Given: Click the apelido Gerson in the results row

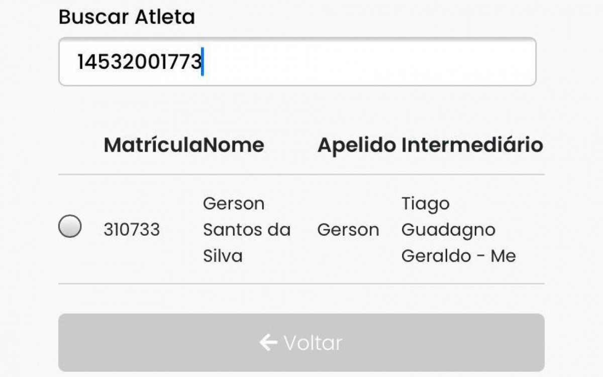Looking at the screenshot, I should tap(348, 229).
